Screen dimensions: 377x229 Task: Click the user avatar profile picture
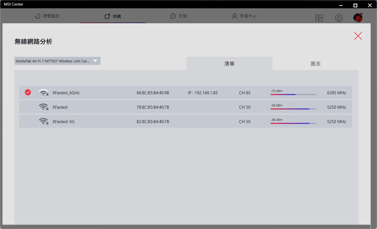pos(358,18)
